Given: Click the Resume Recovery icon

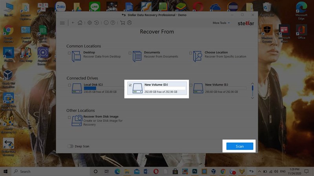Looking at the screenshot, I should 97,23.
